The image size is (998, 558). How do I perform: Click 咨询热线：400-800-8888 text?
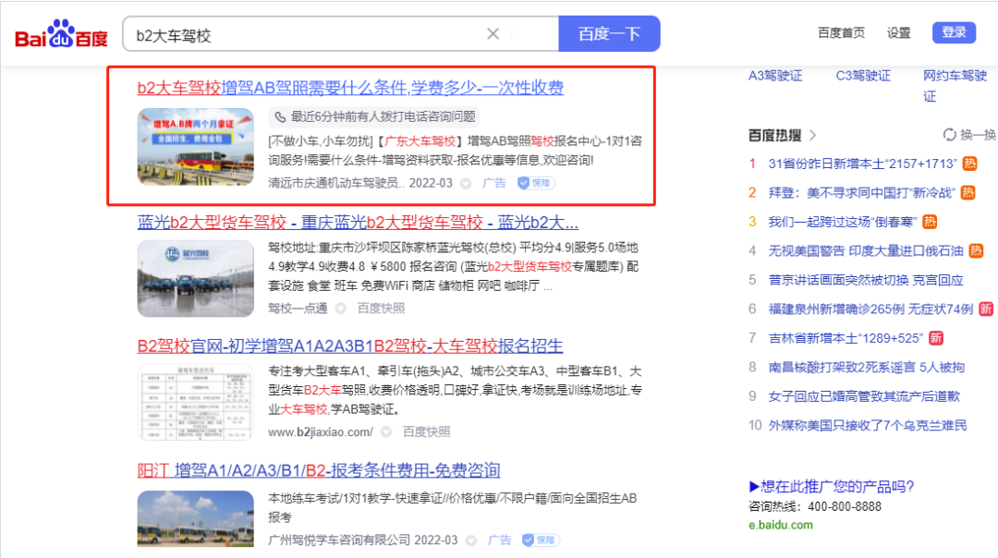click(x=815, y=507)
